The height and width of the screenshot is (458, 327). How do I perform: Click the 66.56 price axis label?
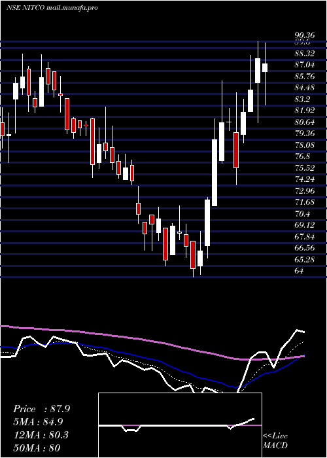(x=305, y=248)
